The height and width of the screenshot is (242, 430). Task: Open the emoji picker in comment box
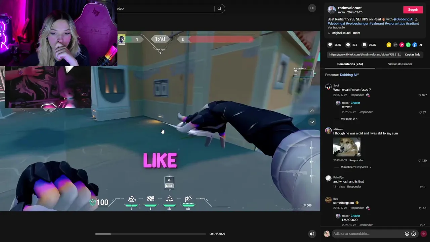[414, 234]
